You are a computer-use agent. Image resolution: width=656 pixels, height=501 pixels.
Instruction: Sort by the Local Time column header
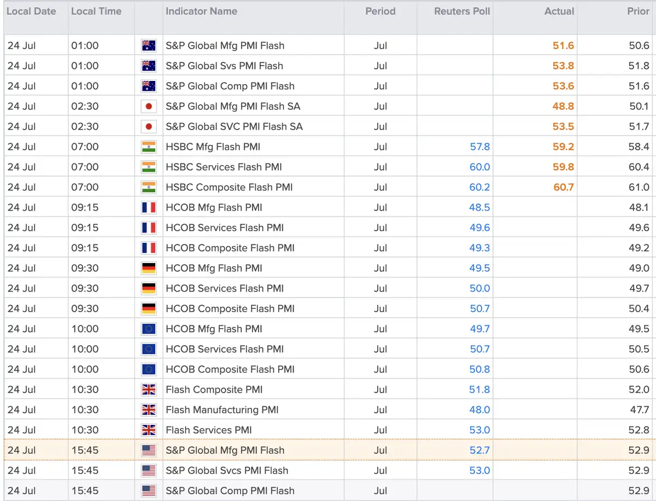97,11
